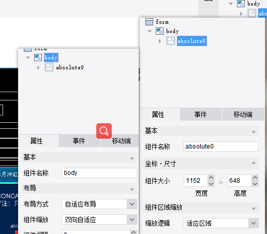The height and width of the screenshot is (234, 267).
Task: Click 缩放逻辑 label text
Action: point(157,223)
